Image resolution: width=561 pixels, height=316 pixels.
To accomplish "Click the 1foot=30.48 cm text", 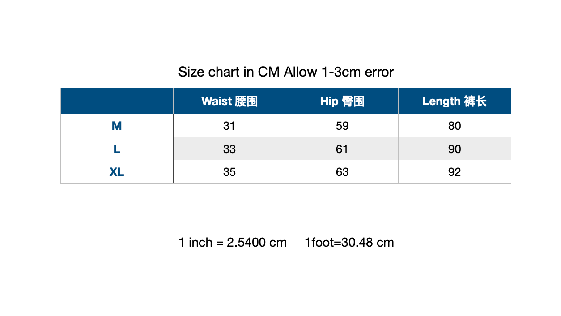I will pos(349,243).
